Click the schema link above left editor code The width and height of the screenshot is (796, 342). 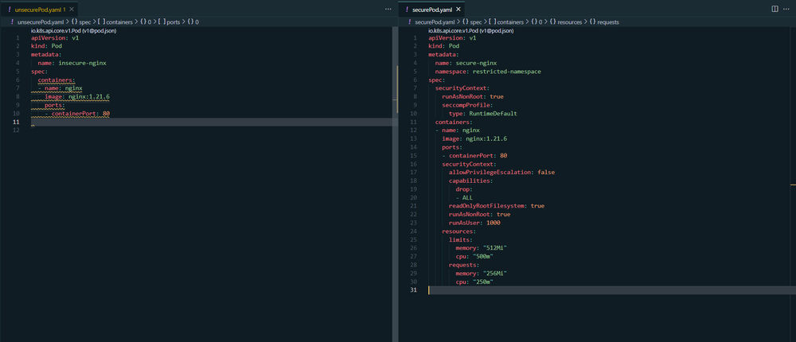click(x=74, y=31)
